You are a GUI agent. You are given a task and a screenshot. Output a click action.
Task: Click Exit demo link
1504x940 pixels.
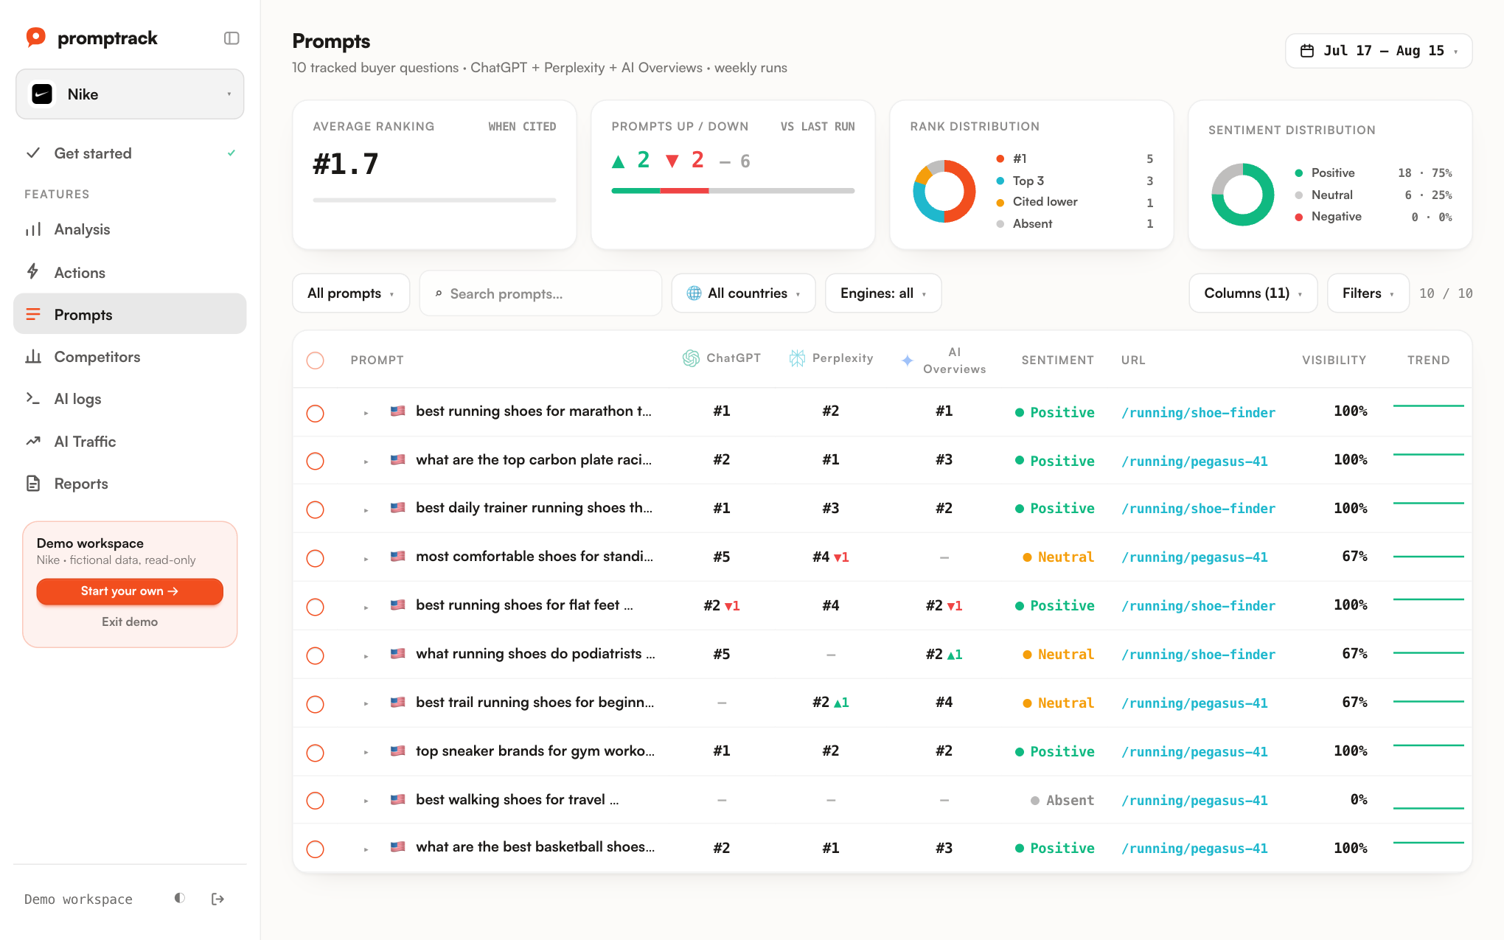[130, 622]
